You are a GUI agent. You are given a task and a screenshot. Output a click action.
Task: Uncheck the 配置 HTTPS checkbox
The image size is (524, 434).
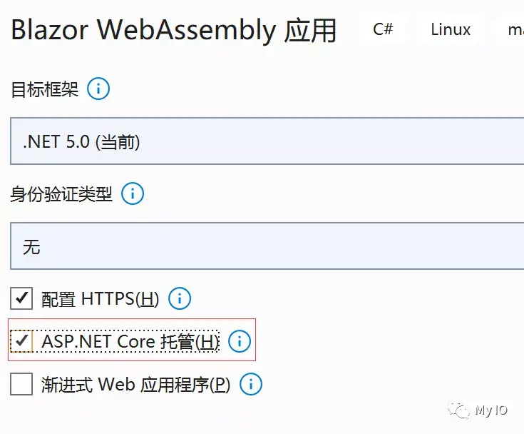point(21,298)
